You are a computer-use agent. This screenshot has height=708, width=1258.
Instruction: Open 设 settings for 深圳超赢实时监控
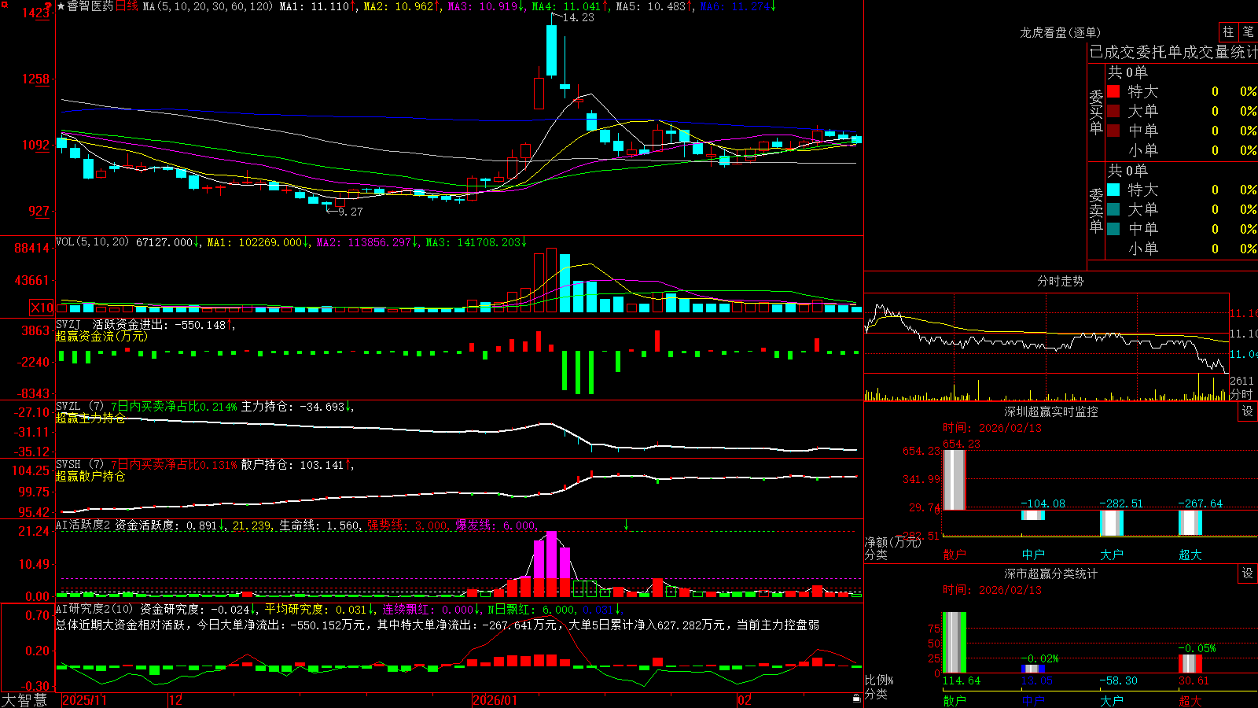tap(1248, 411)
